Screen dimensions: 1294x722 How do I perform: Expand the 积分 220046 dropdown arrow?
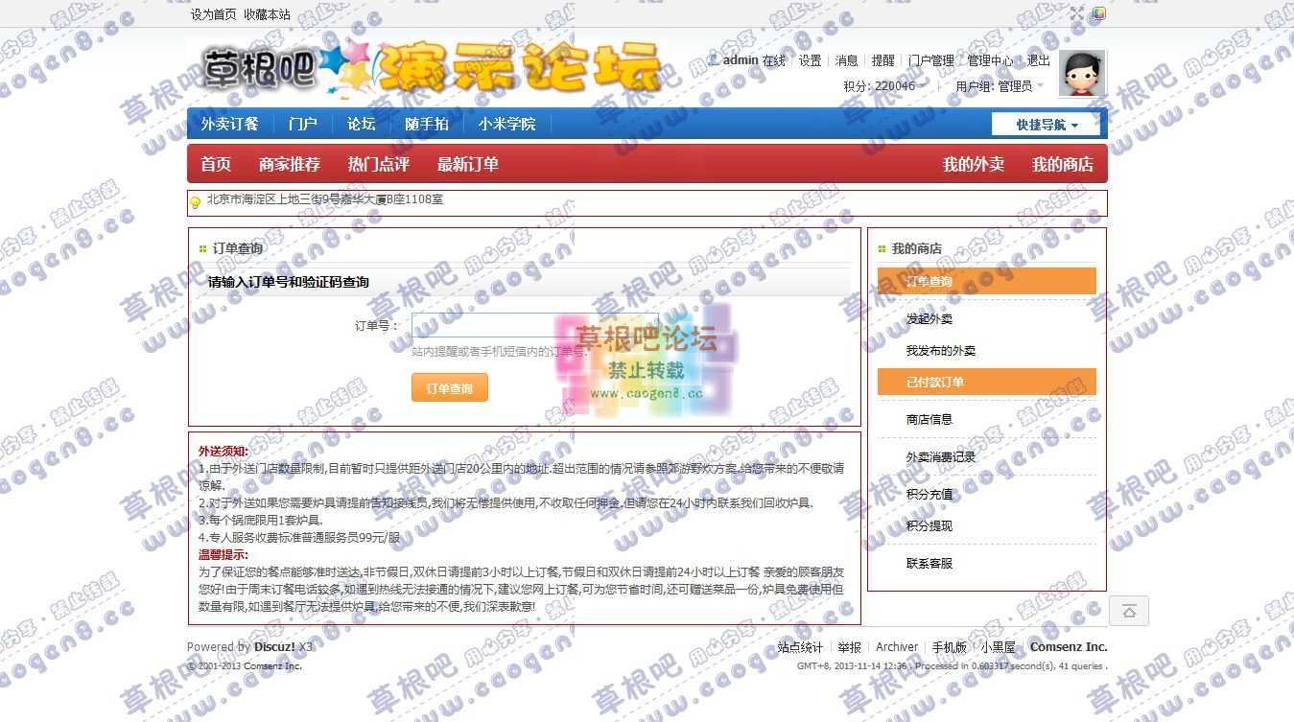tap(924, 85)
